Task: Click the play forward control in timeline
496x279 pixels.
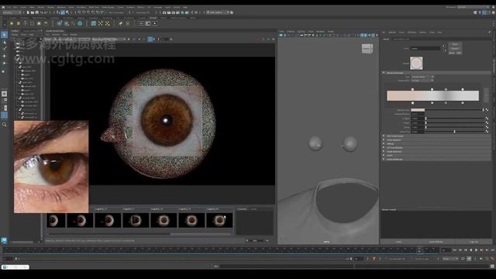Action: pyautogui.click(x=476, y=250)
